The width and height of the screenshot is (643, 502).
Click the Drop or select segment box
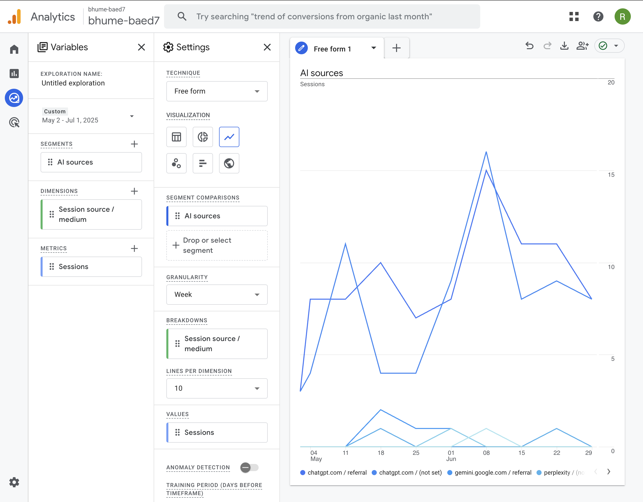tap(217, 245)
